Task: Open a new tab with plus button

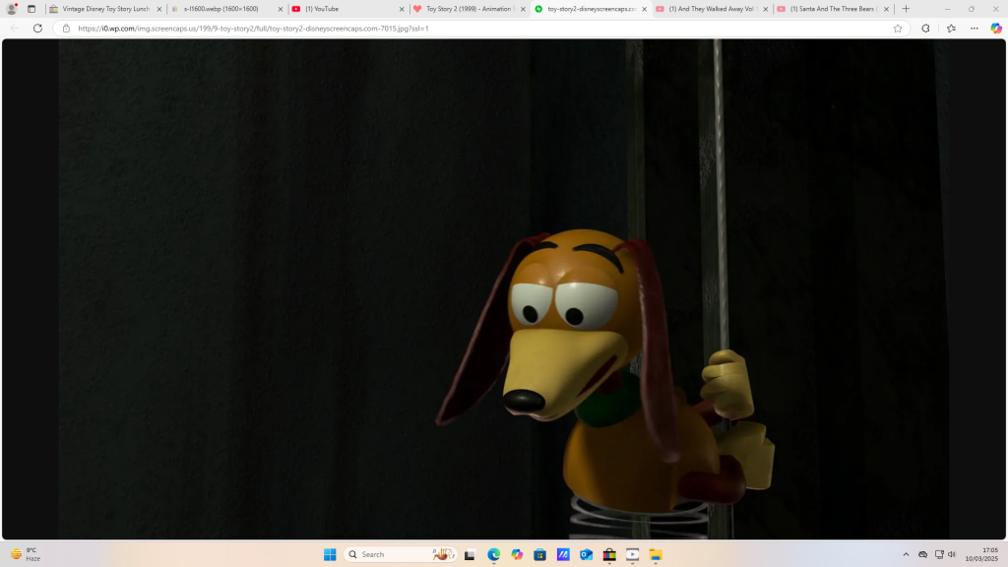Action: tap(906, 9)
